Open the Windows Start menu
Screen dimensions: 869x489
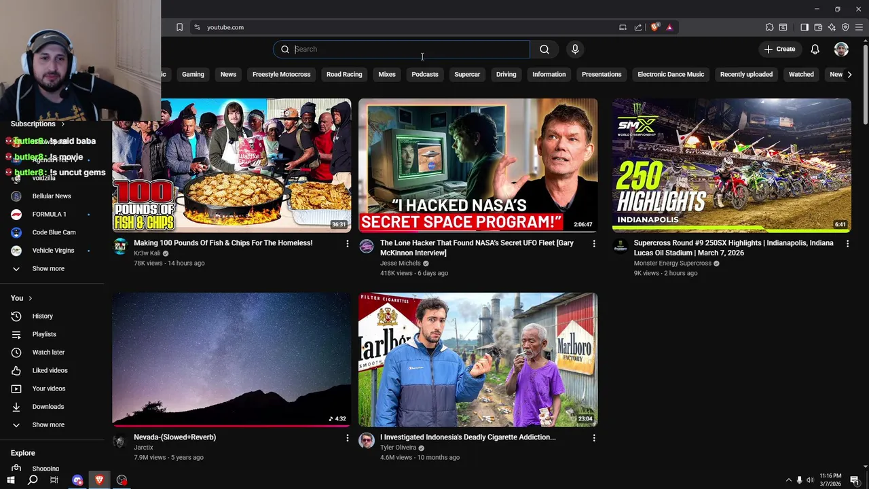tap(10, 480)
